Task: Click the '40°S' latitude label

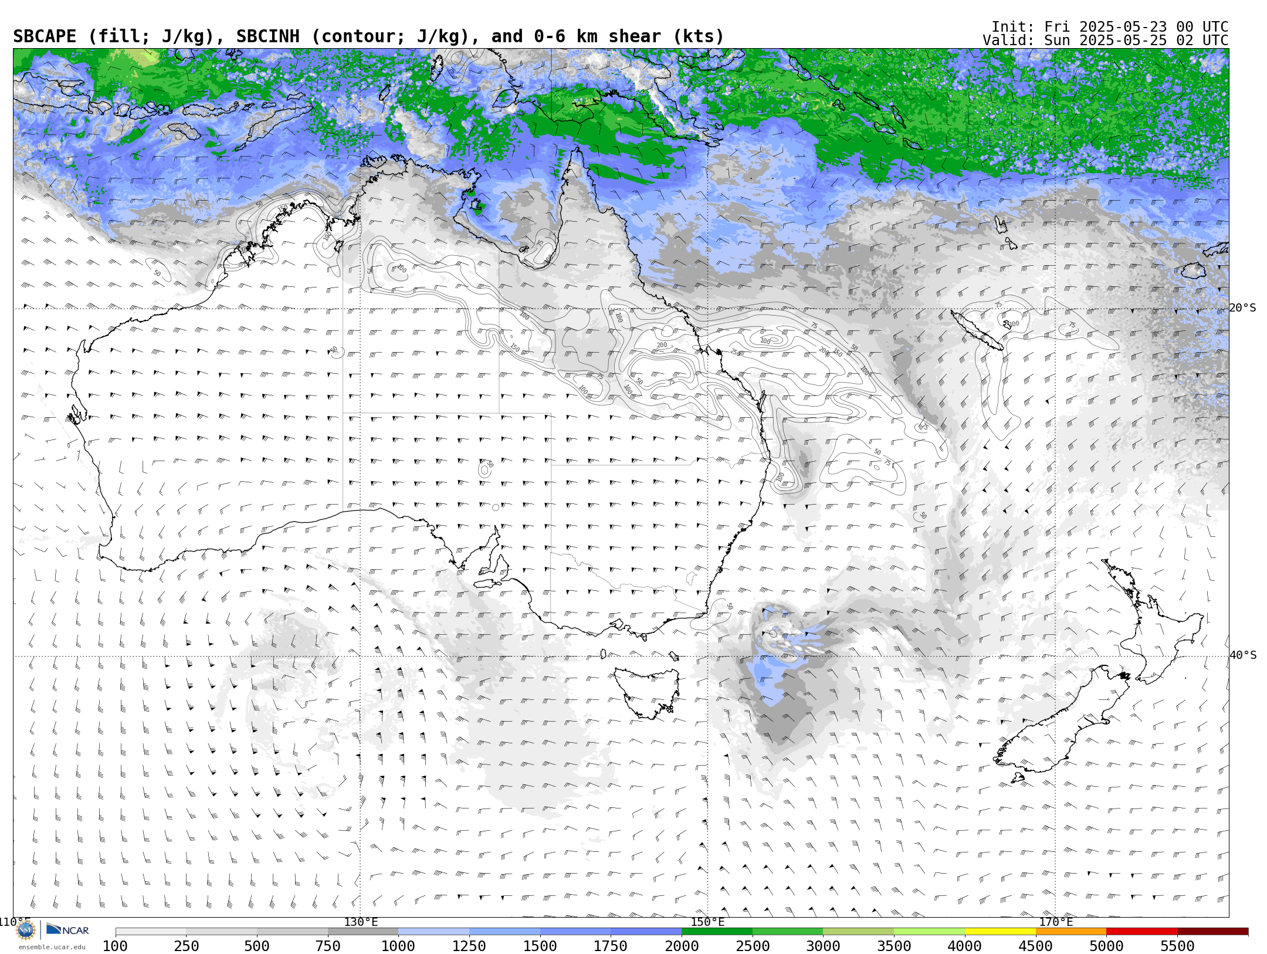Action: point(1243,655)
